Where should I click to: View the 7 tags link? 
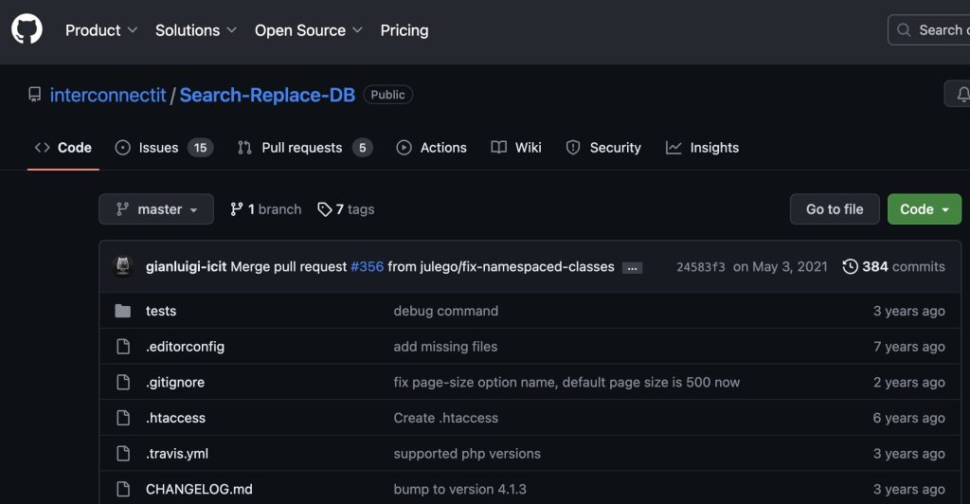pos(346,209)
